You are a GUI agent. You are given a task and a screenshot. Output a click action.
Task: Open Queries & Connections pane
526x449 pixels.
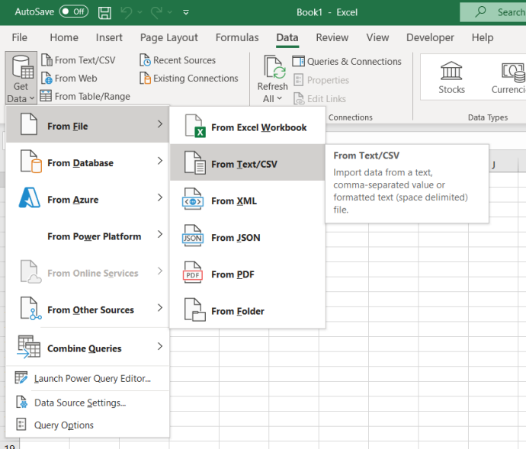[x=347, y=62]
